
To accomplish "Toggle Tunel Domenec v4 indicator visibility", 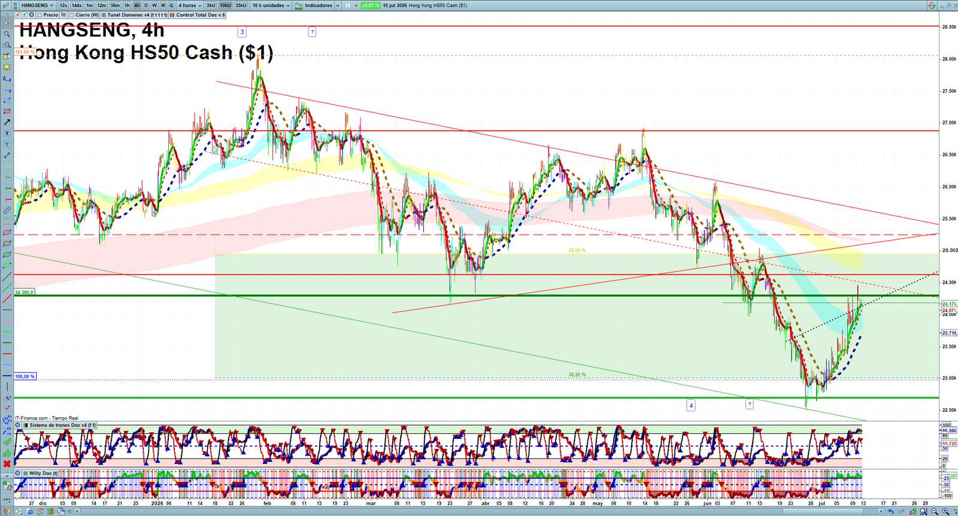I will 104,15.
